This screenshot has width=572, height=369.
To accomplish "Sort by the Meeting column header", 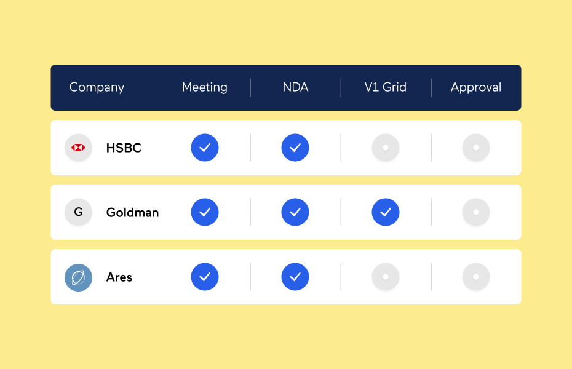I will point(205,87).
